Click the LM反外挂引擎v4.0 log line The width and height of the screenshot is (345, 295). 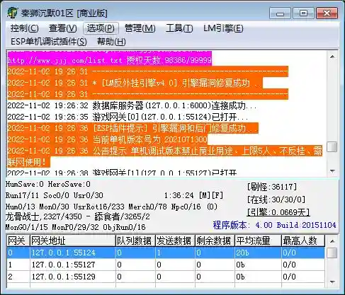[x=135, y=83]
